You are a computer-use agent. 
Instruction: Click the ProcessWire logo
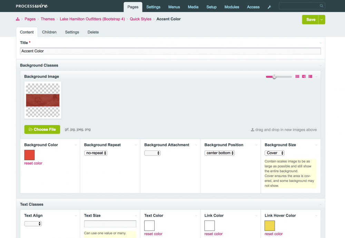coord(32,6)
